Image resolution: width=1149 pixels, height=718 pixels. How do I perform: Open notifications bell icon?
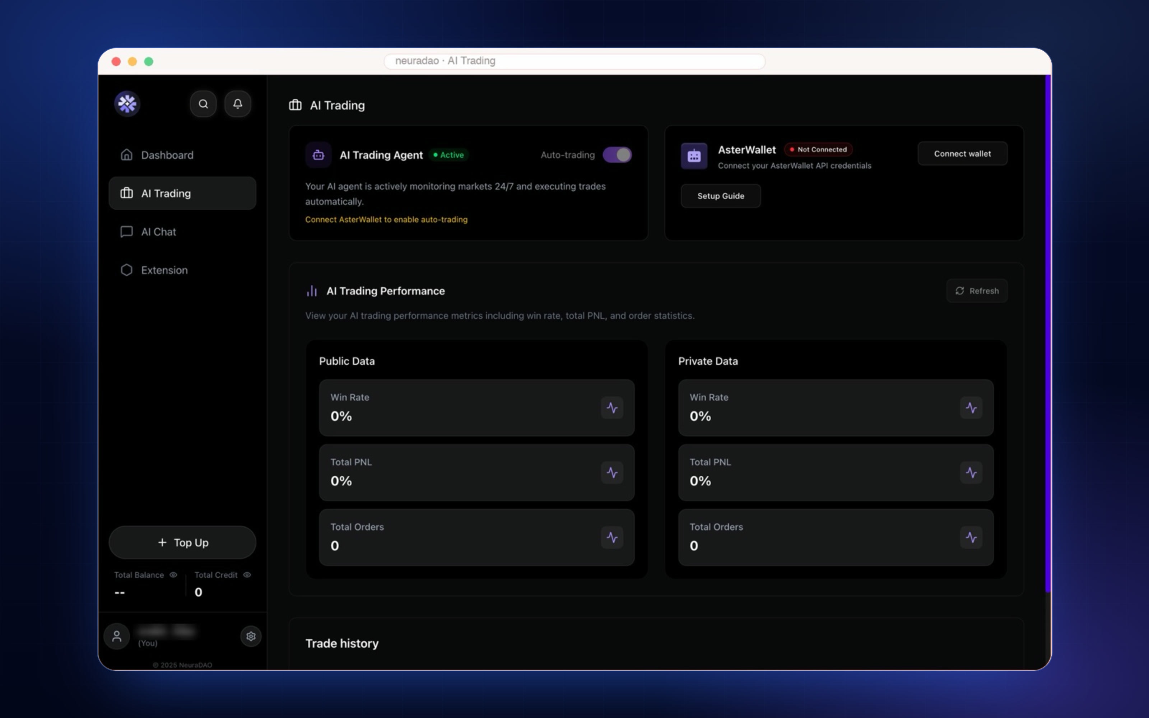click(237, 103)
